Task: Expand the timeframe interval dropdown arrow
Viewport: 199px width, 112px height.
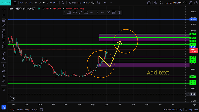Action: pos(57,3)
